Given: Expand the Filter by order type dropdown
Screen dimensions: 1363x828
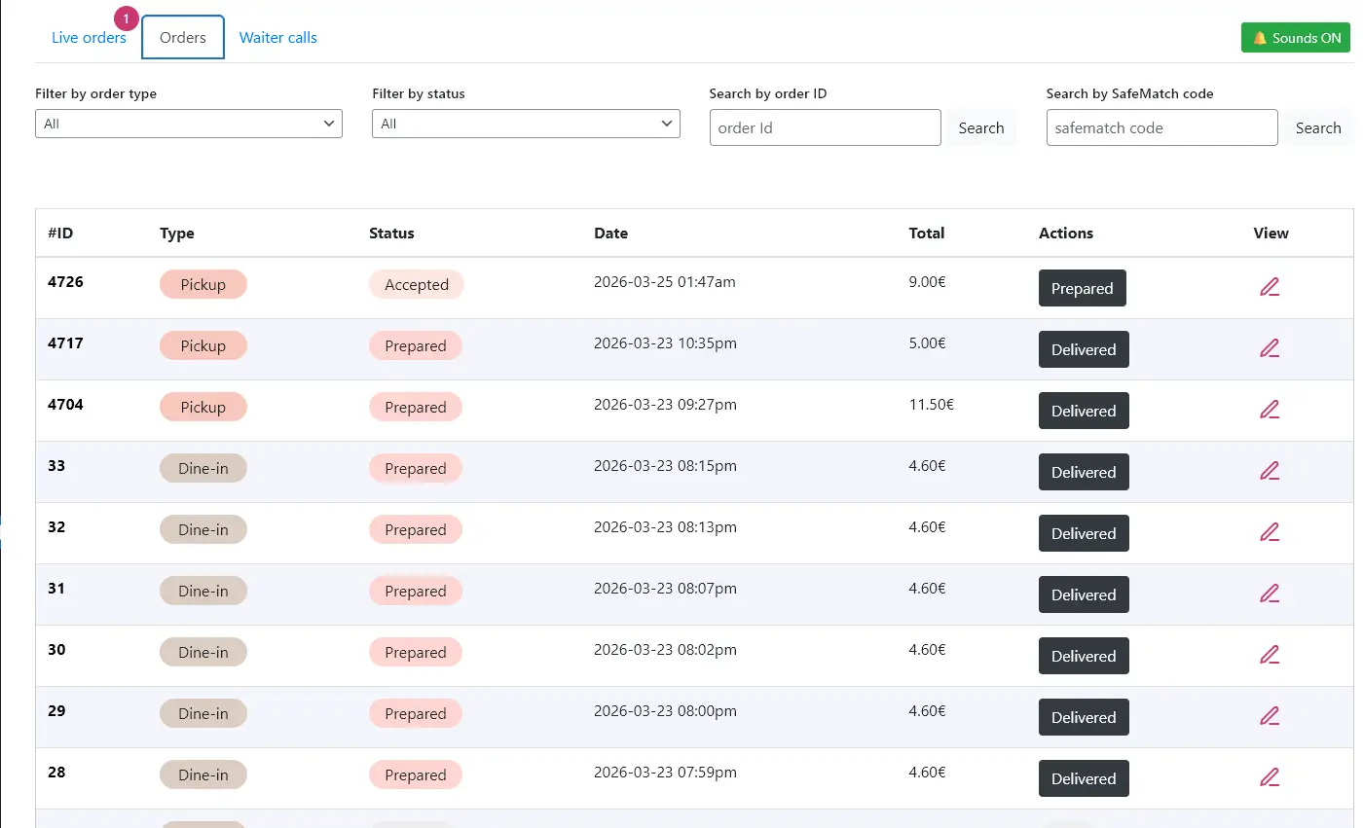Looking at the screenshot, I should [x=188, y=124].
